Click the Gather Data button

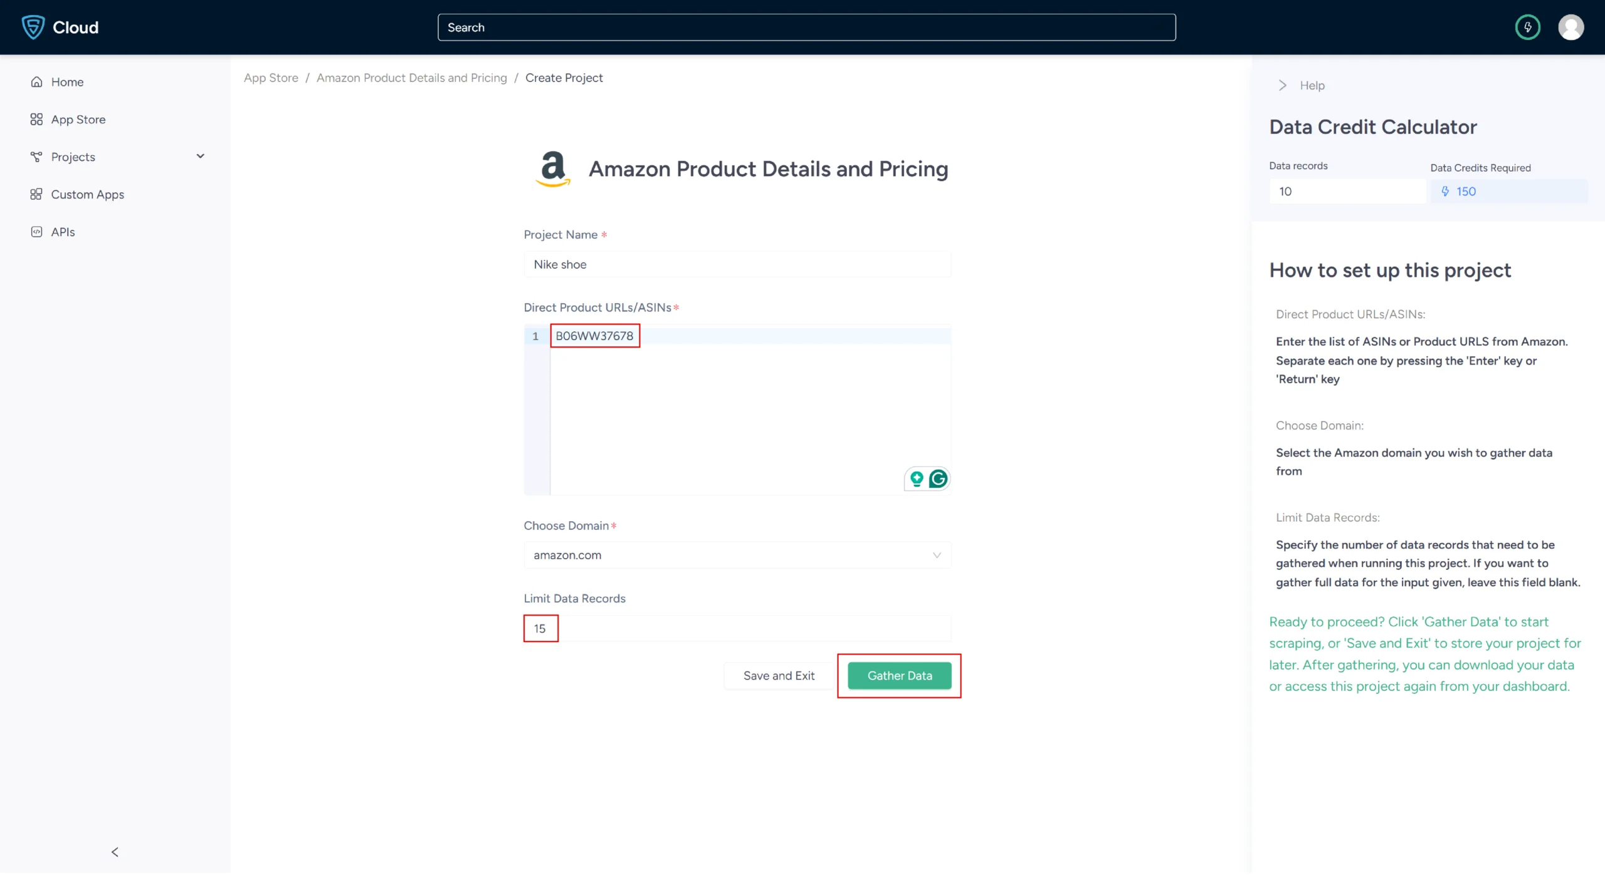point(900,676)
